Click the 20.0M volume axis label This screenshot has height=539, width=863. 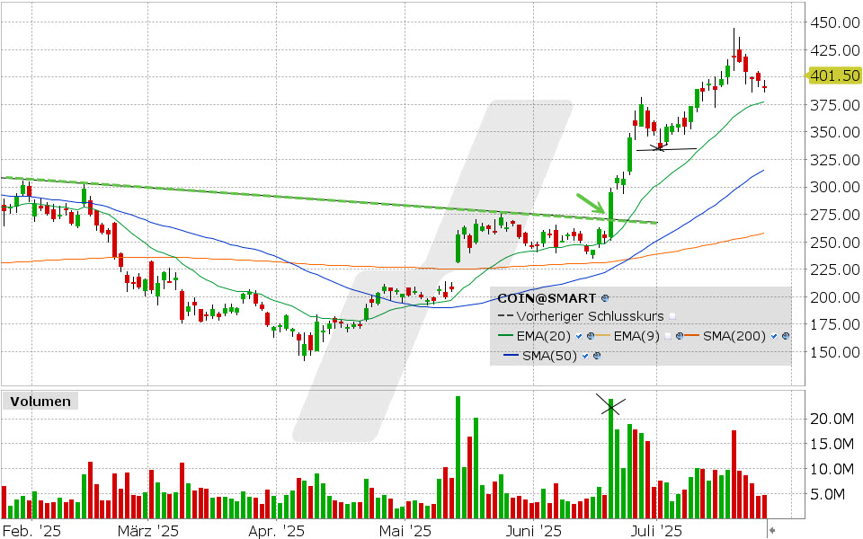[832, 420]
